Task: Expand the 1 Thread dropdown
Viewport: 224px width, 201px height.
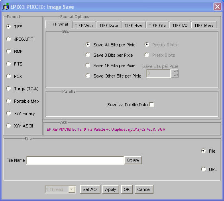Action: [72, 189]
